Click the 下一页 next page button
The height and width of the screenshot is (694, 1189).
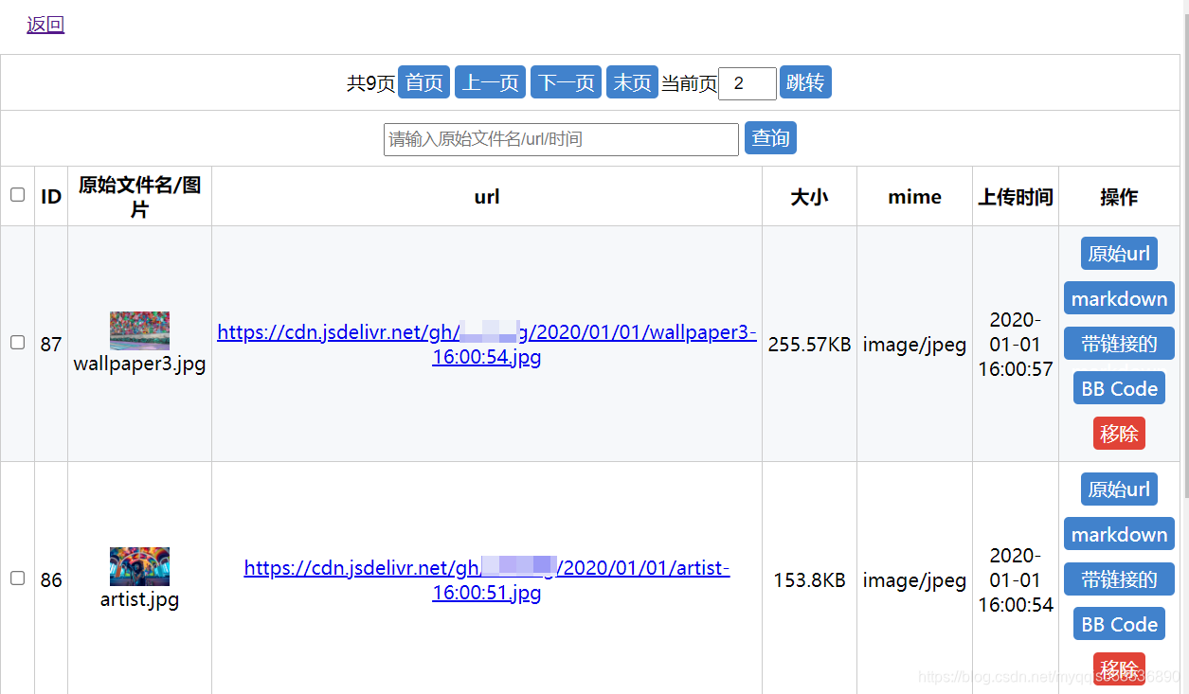point(566,82)
